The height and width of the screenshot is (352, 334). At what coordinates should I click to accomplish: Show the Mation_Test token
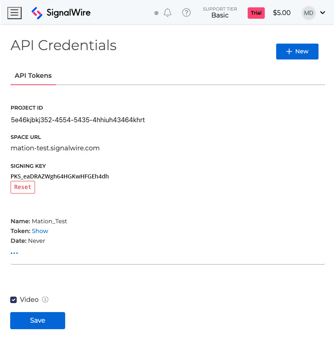(40, 231)
